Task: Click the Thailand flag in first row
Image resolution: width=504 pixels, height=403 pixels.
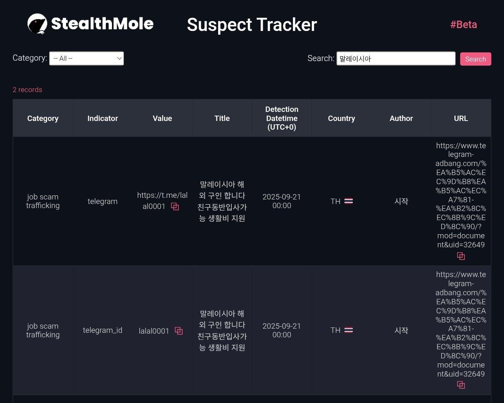Action: coord(349,201)
